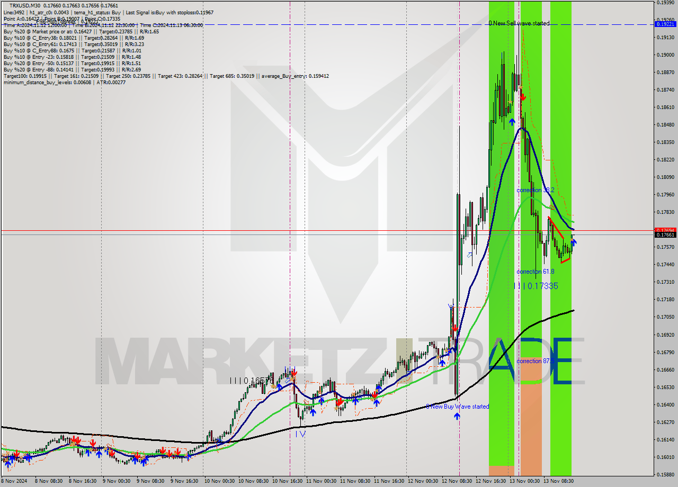Select the '12 Nov 16:30' time axis label
The width and height of the screenshot is (678, 487).
(x=491, y=481)
